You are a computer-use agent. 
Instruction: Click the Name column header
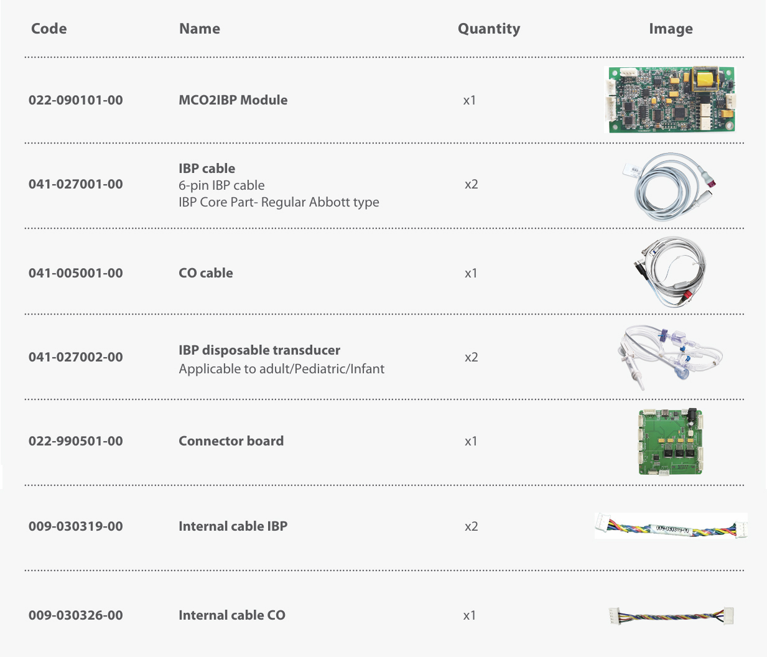click(x=200, y=29)
